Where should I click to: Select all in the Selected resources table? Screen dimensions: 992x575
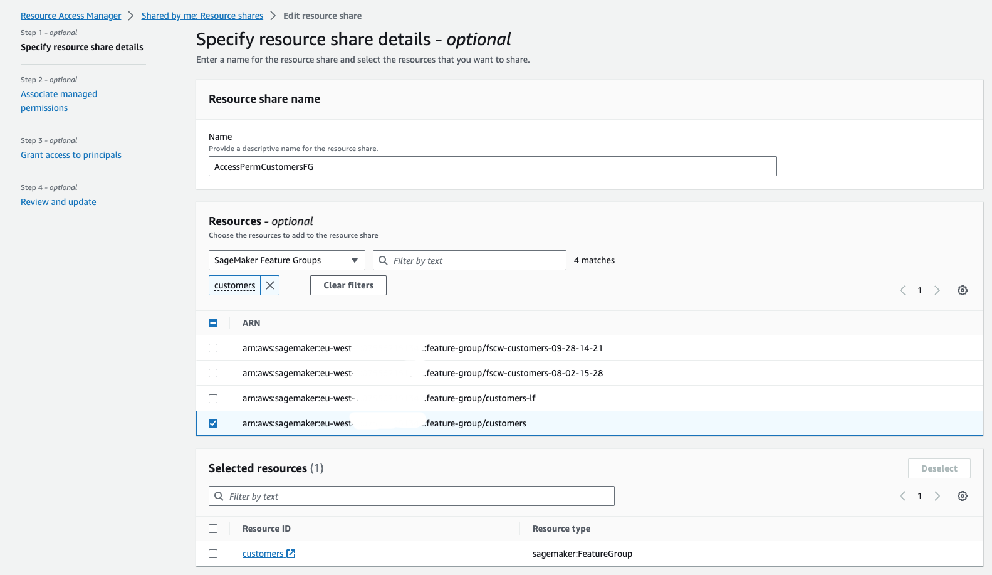(213, 529)
